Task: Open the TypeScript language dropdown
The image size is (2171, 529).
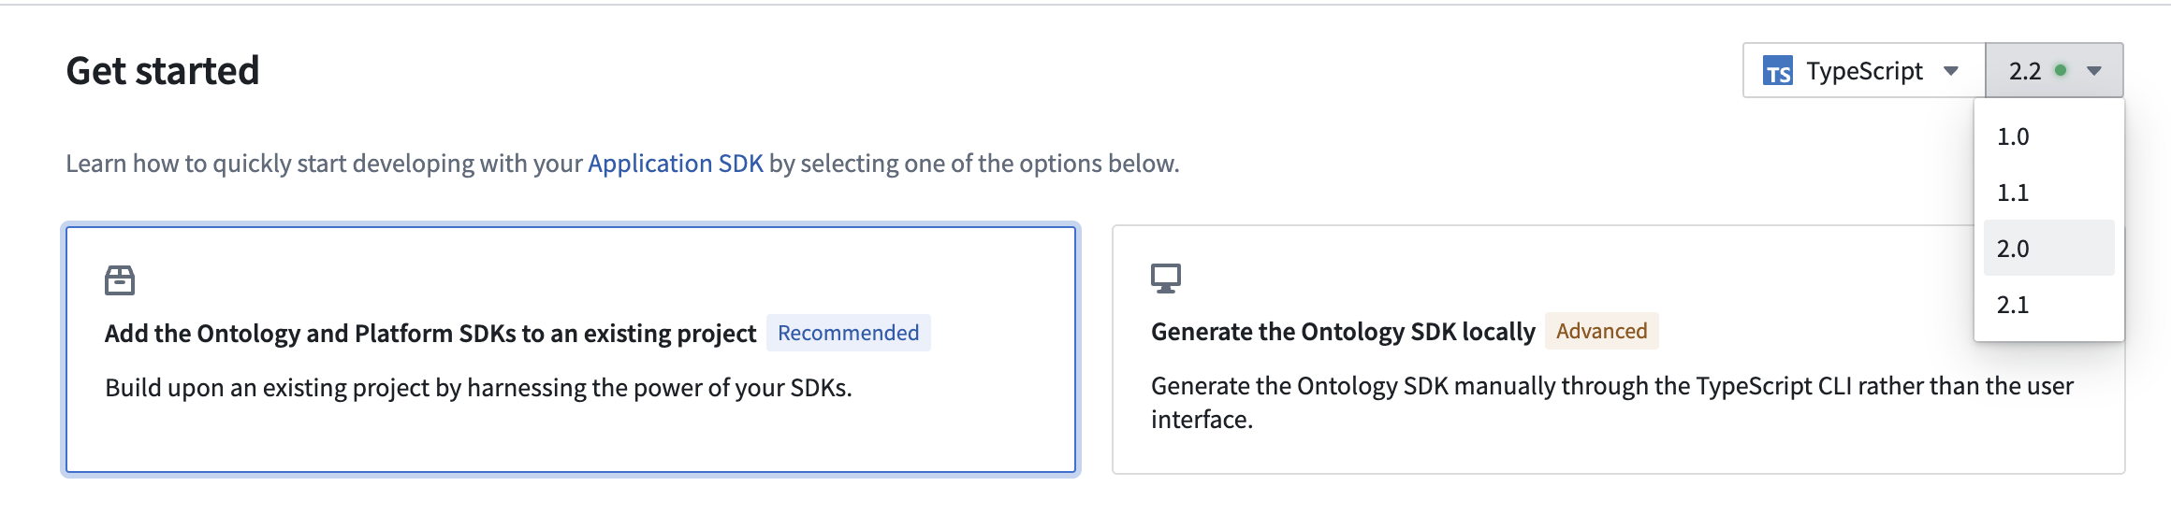Action: (1864, 70)
